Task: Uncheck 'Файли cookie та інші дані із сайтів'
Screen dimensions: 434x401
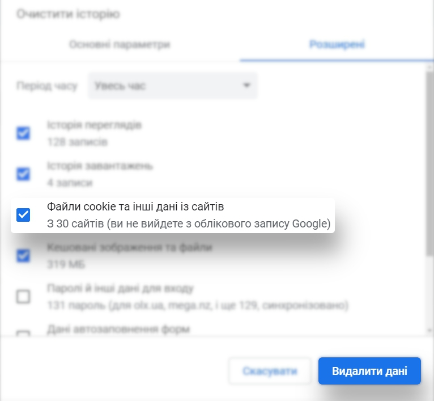Action: [23, 215]
